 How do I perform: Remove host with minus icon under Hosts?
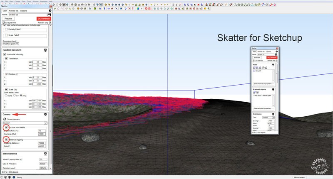point(263,68)
